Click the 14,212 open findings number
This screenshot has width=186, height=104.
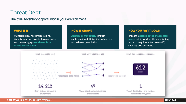pos(45,86)
